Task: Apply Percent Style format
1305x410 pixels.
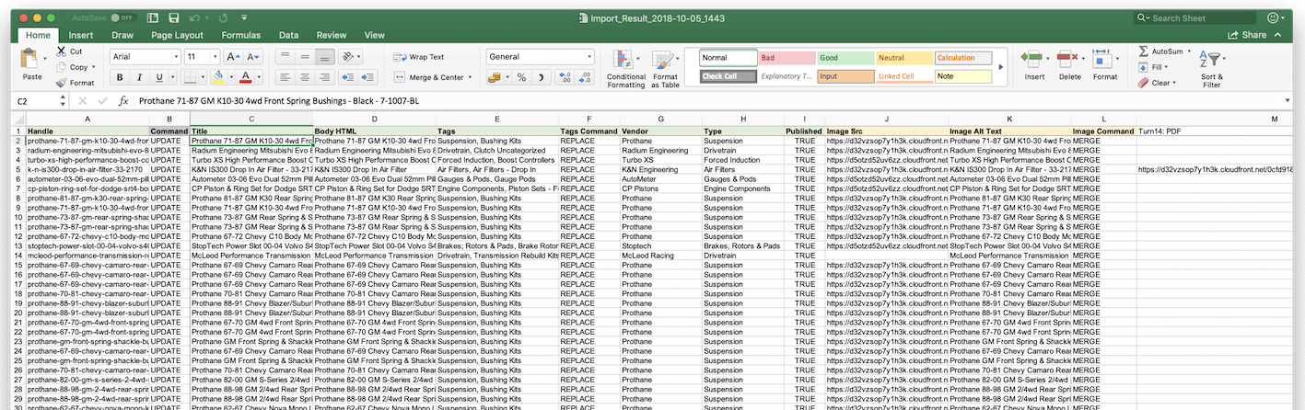Action: coord(520,77)
